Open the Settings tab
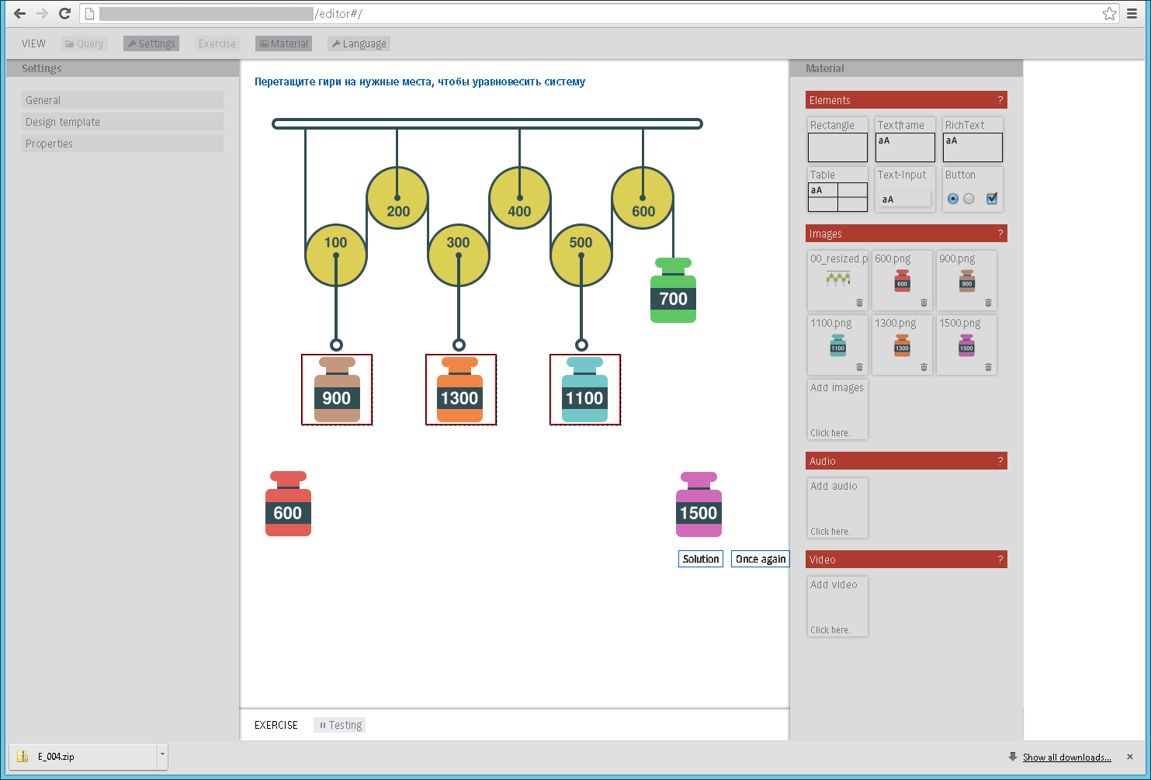This screenshot has width=1151, height=780. 151,43
